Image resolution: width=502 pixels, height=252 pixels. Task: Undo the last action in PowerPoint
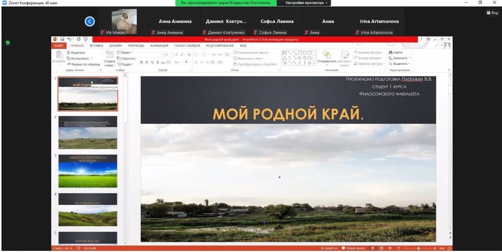click(x=69, y=39)
